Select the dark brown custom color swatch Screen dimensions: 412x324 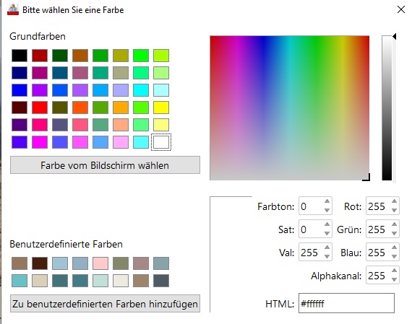40,263
